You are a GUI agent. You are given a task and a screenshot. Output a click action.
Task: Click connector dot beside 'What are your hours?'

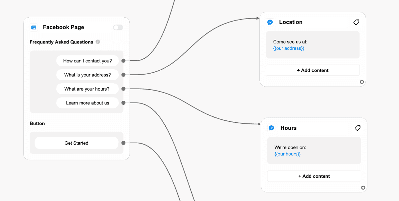point(123,89)
